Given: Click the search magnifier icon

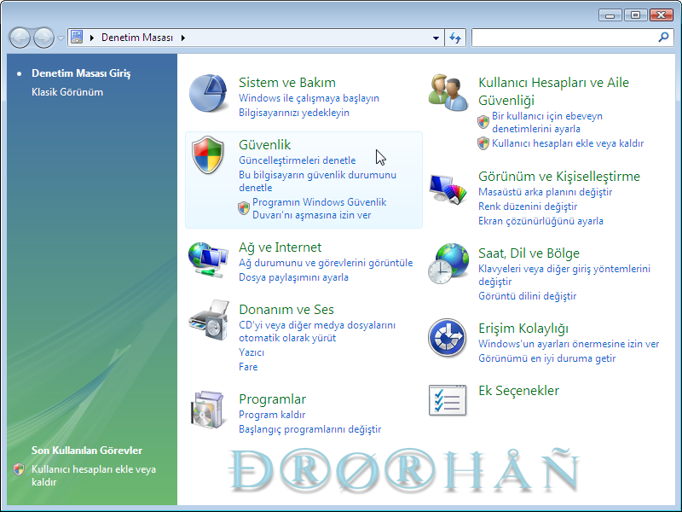Looking at the screenshot, I should point(663,38).
